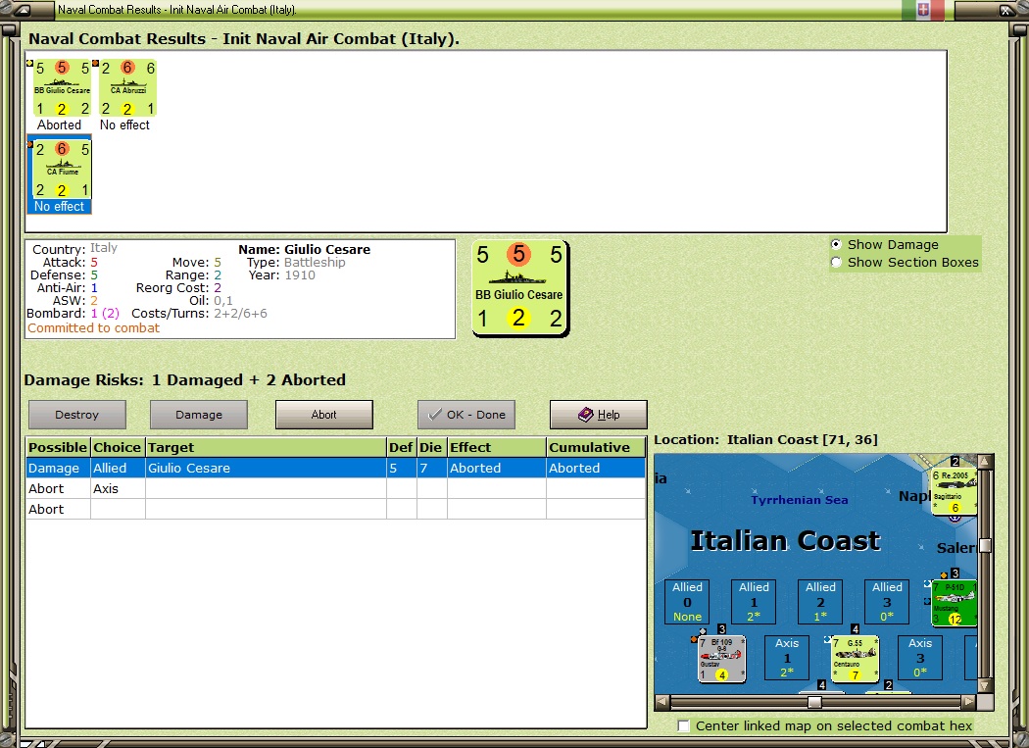Viewport: 1029px width, 748px height.
Task: Click the Axis 1 section box
Action: (x=787, y=658)
